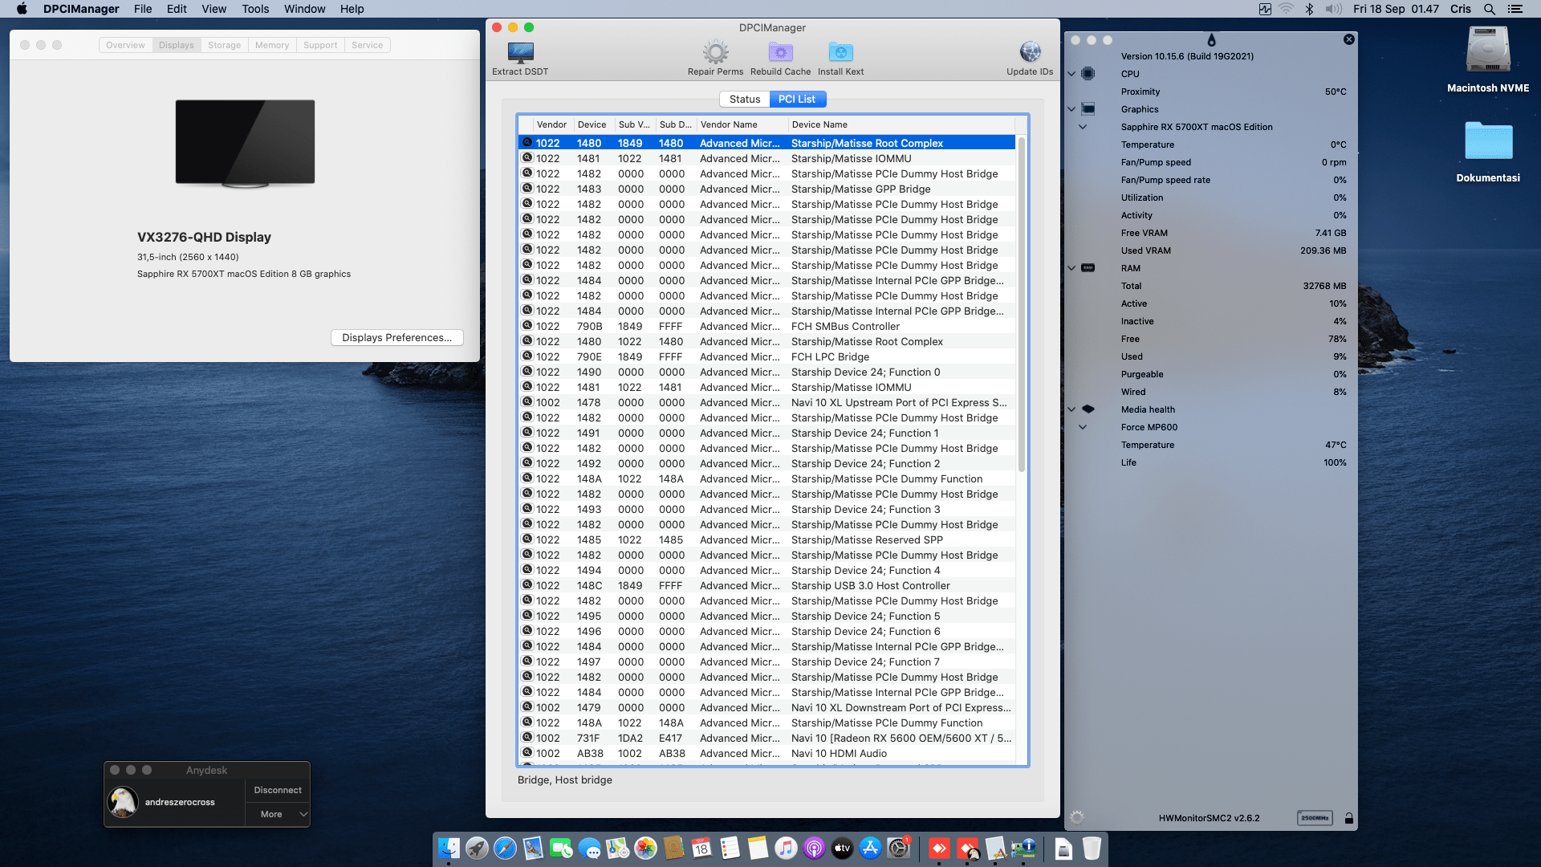
Task: Click the VX3276-QHD display thumbnail image
Action: 245,143
